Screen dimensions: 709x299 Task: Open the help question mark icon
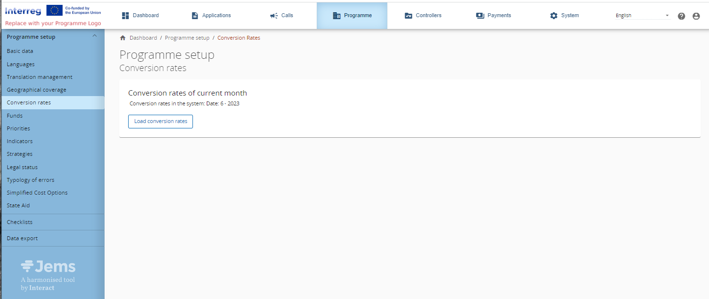click(682, 16)
